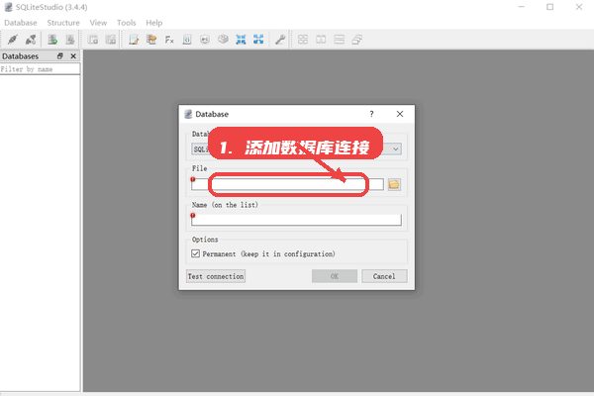Open DDL history via box-stack icon

(x=151, y=40)
